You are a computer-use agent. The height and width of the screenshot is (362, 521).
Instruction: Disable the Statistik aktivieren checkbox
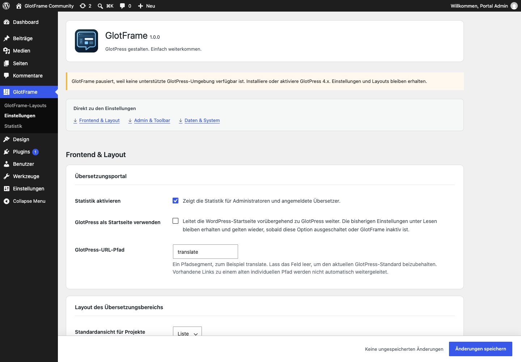pyautogui.click(x=175, y=201)
